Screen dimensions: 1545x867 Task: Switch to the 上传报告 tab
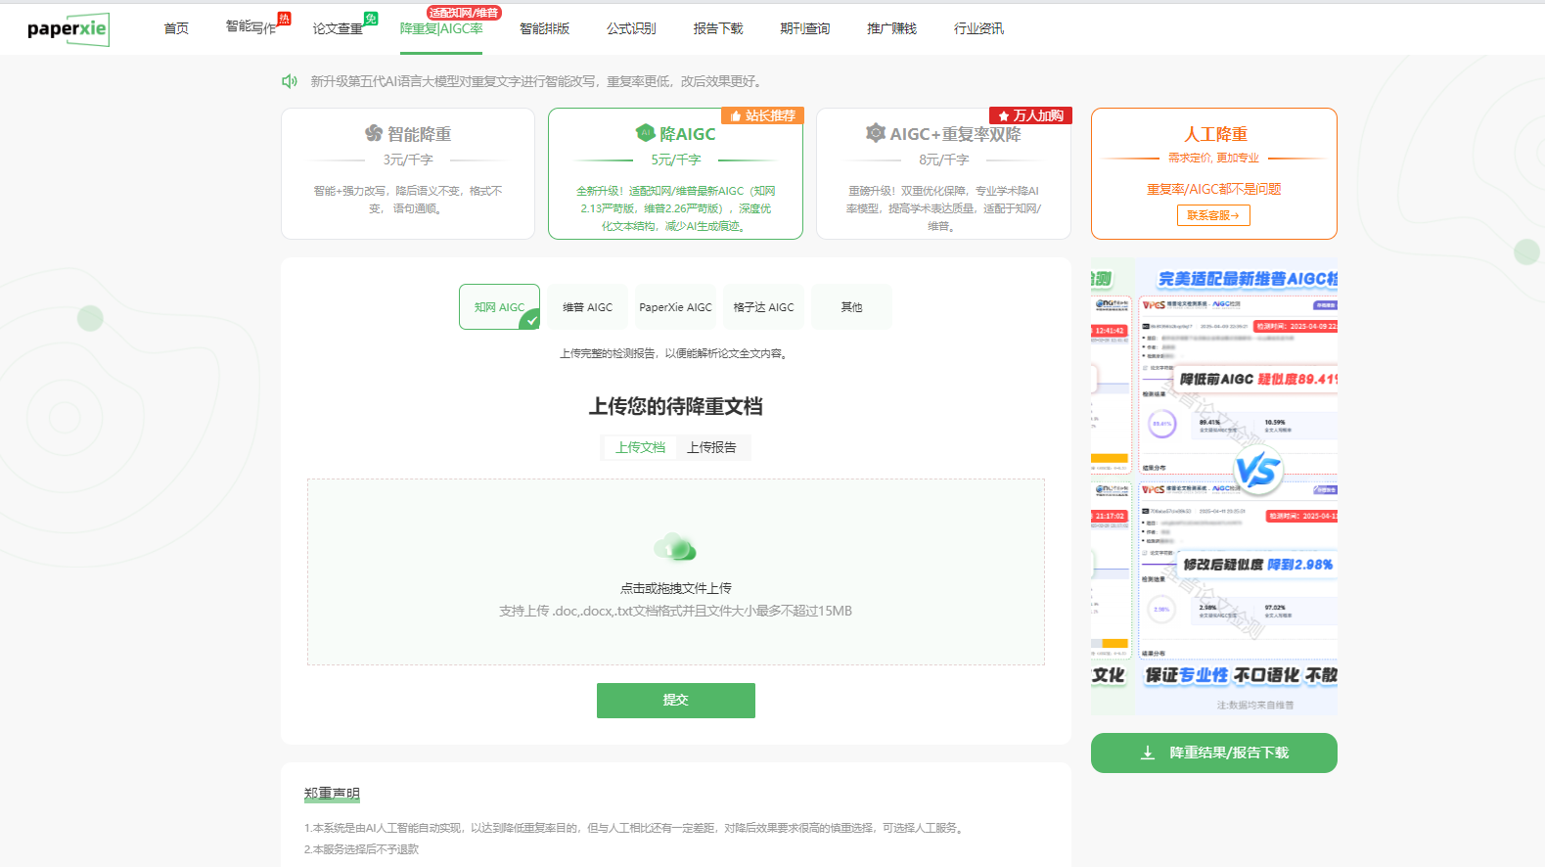pyautogui.click(x=711, y=447)
